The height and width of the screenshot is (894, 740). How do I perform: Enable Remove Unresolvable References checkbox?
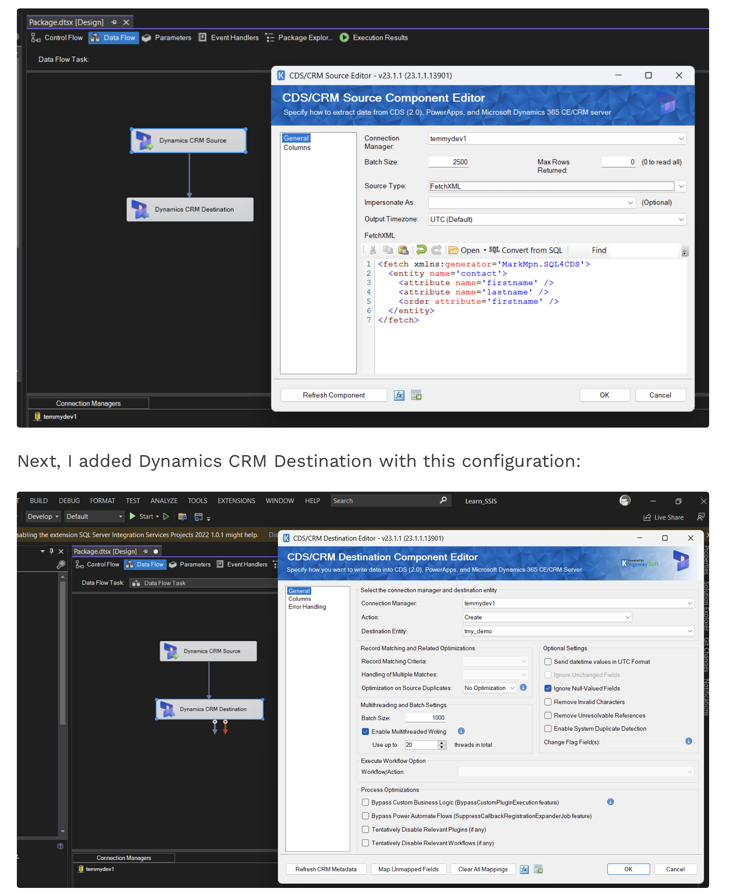(x=548, y=715)
